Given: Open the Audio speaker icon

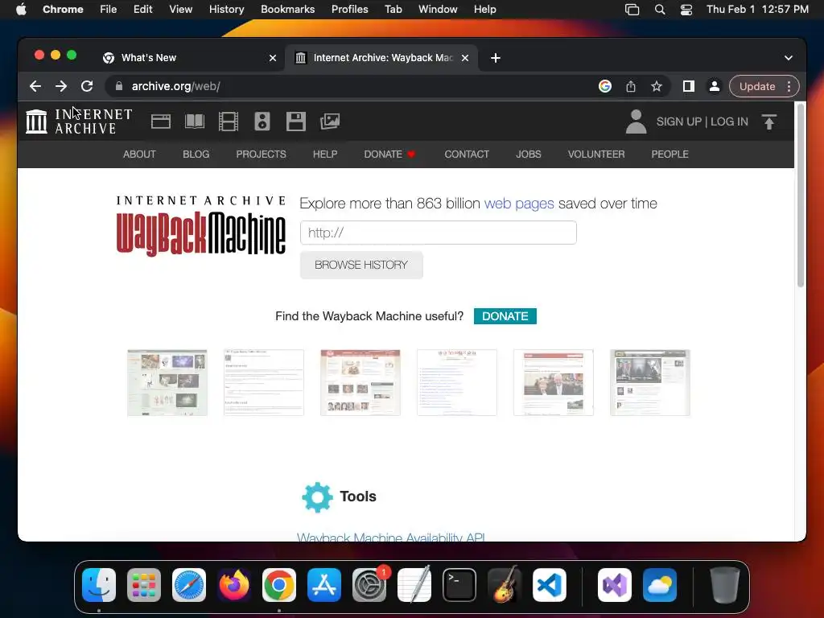Looking at the screenshot, I should click(262, 122).
